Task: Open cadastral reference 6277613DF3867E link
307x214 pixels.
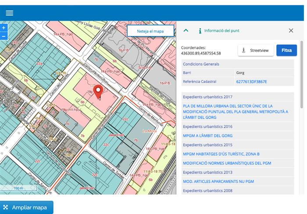Action: click(251, 82)
